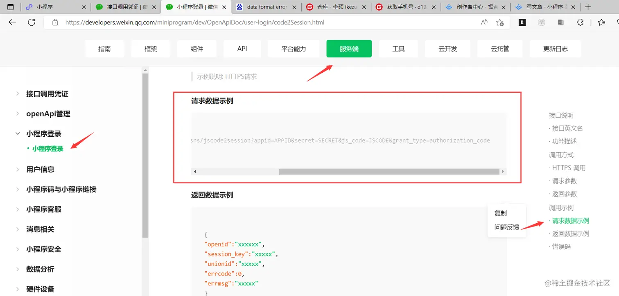Close the 仓库 - 李硕 tab
Screen dimensions: 619x296
coord(364,7)
